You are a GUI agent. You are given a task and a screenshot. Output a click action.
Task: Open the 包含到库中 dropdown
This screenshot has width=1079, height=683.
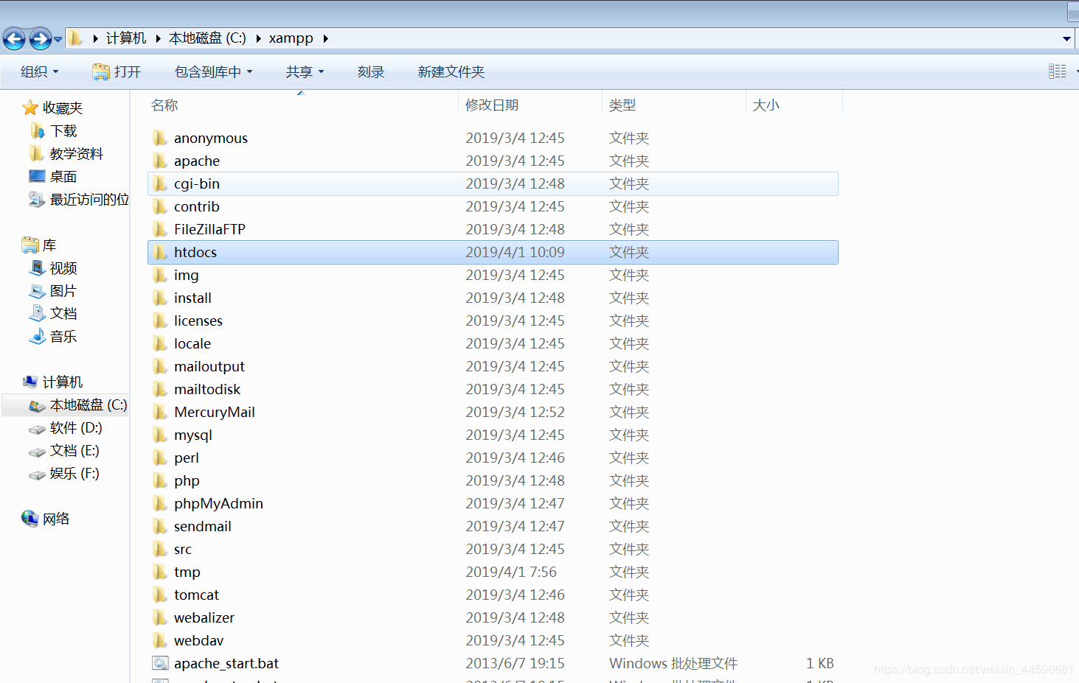[x=214, y=71]
